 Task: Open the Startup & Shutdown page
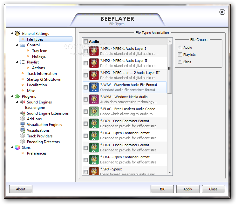coord(44,79)
